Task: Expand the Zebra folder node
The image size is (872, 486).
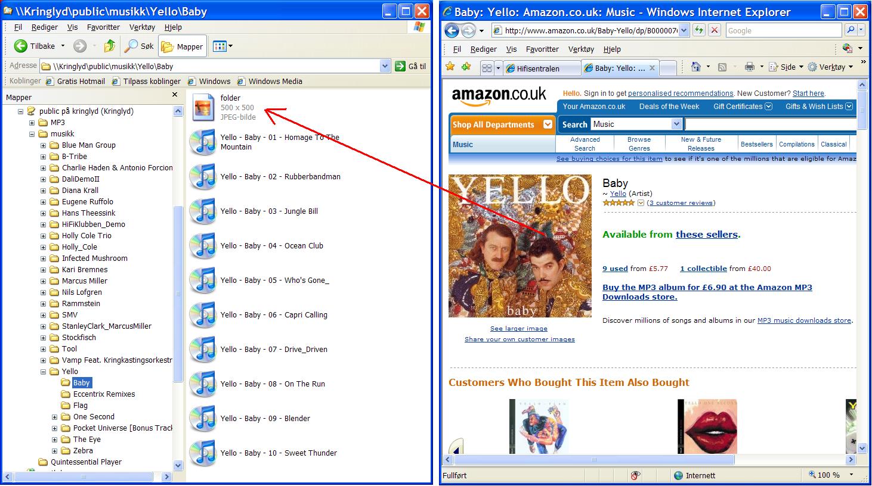Action: tap(54, 451)
